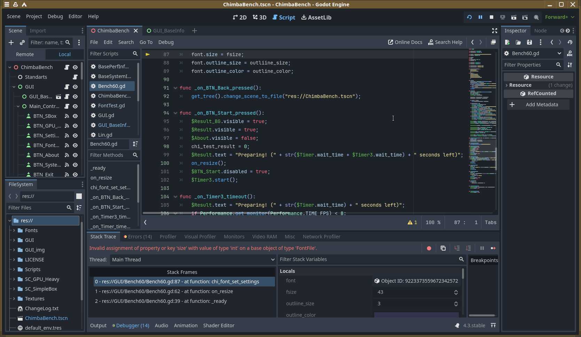Stop the running project

click(492, 17)
